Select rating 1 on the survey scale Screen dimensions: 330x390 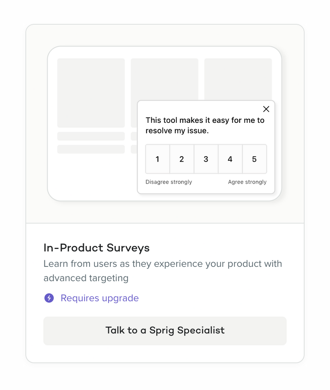coord(158,159)
